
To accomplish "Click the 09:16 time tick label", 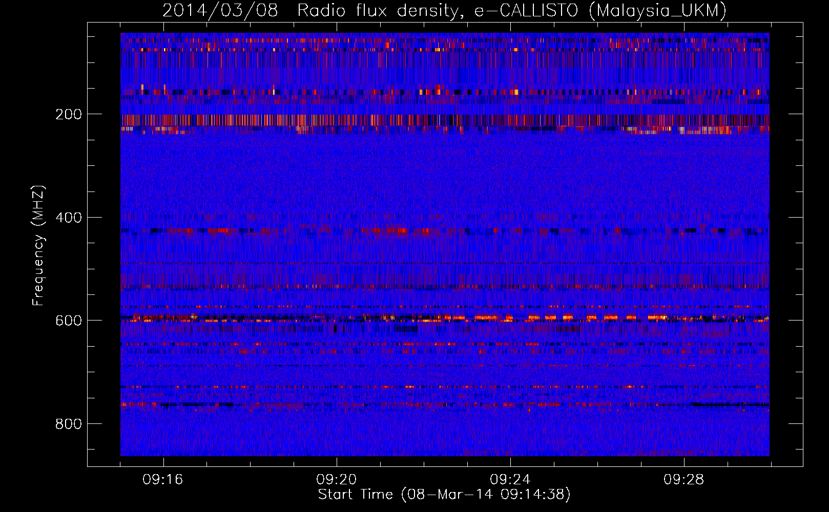I will 163,480.
